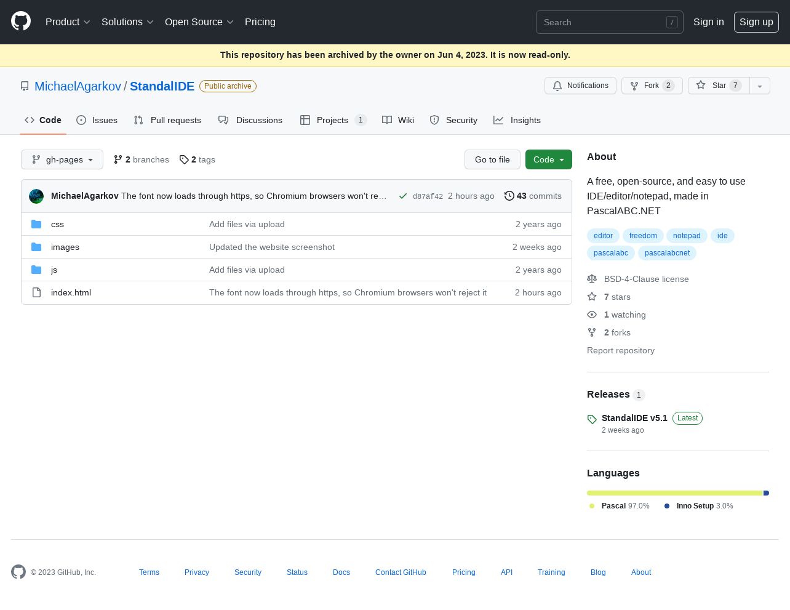Click the Inno Setup blue bar segment

pyautogui.click(x=767, y=493)
